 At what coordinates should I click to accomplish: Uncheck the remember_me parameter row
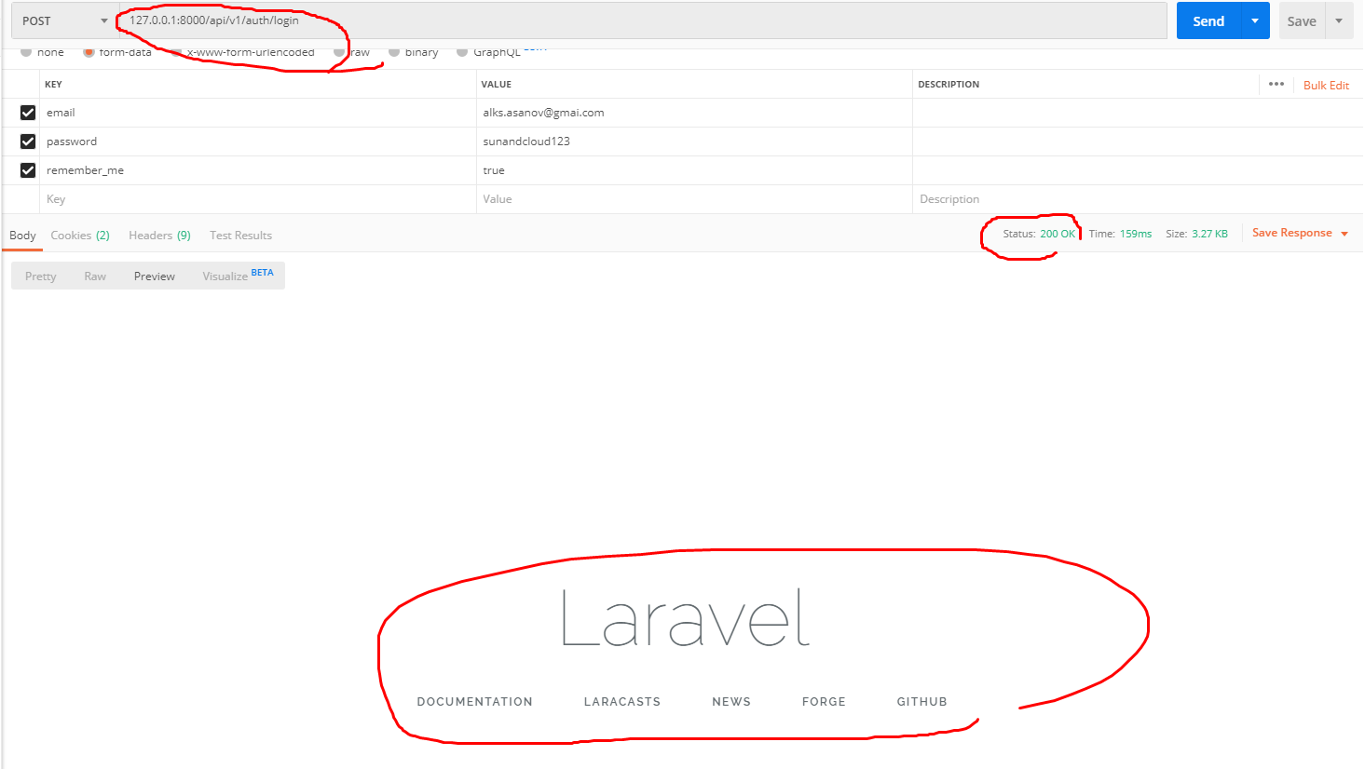[28, 170]
